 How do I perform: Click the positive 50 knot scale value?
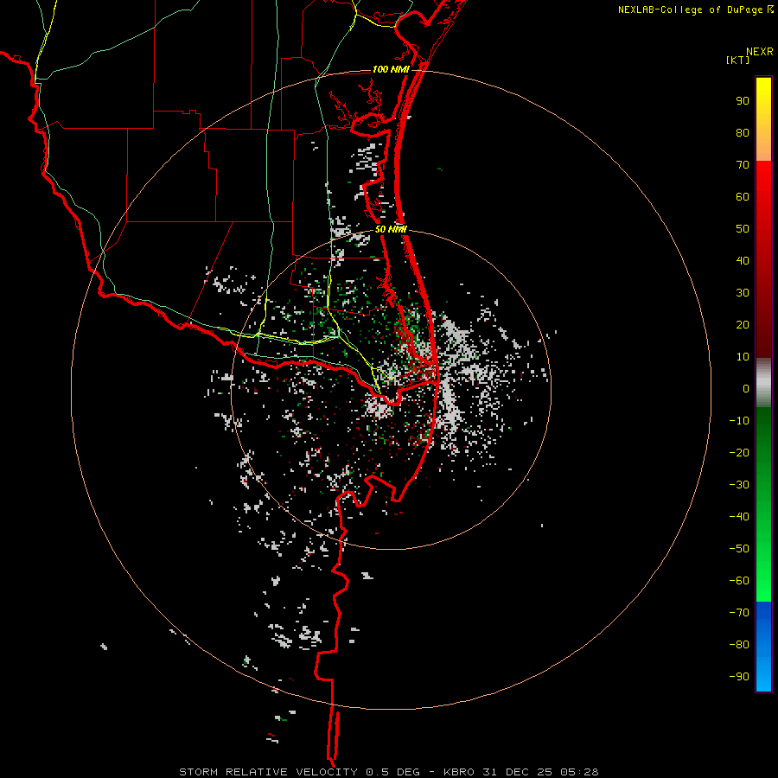[743, 229]
